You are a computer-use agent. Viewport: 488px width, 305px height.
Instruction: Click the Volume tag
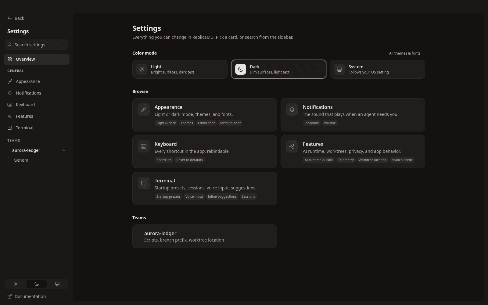tap(330, 123)
